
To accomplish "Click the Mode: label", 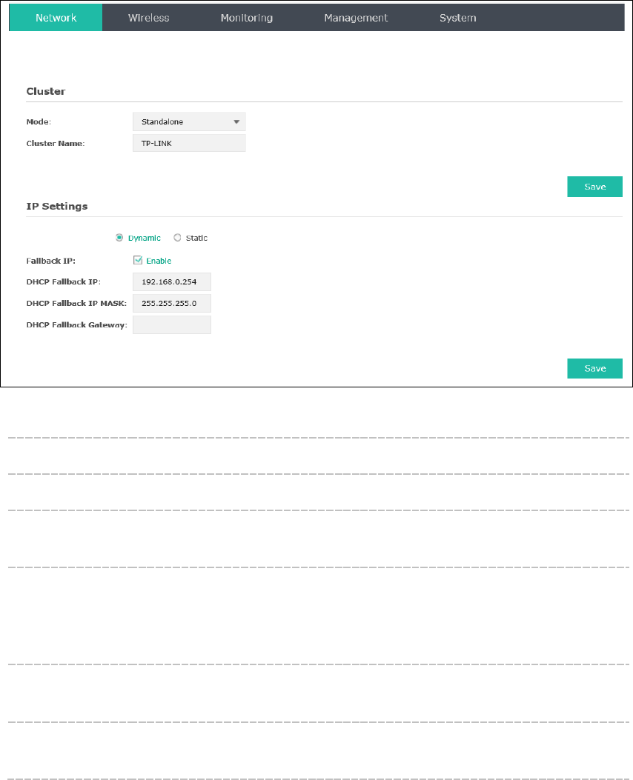I will point(39,122).
